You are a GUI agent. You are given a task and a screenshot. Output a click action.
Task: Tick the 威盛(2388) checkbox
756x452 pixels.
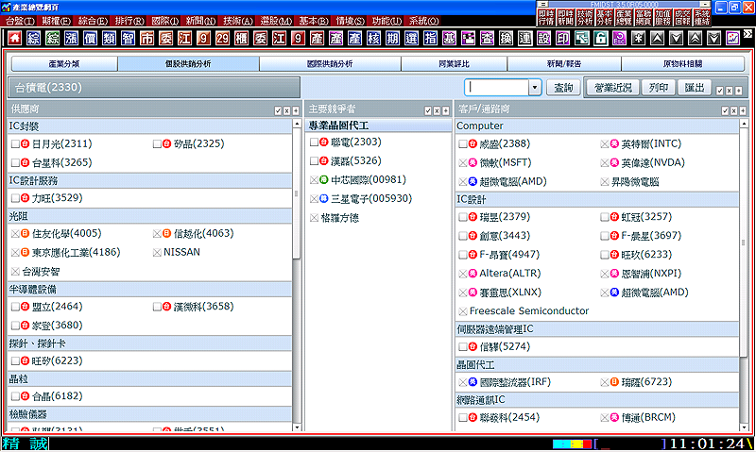coord(463,144)
